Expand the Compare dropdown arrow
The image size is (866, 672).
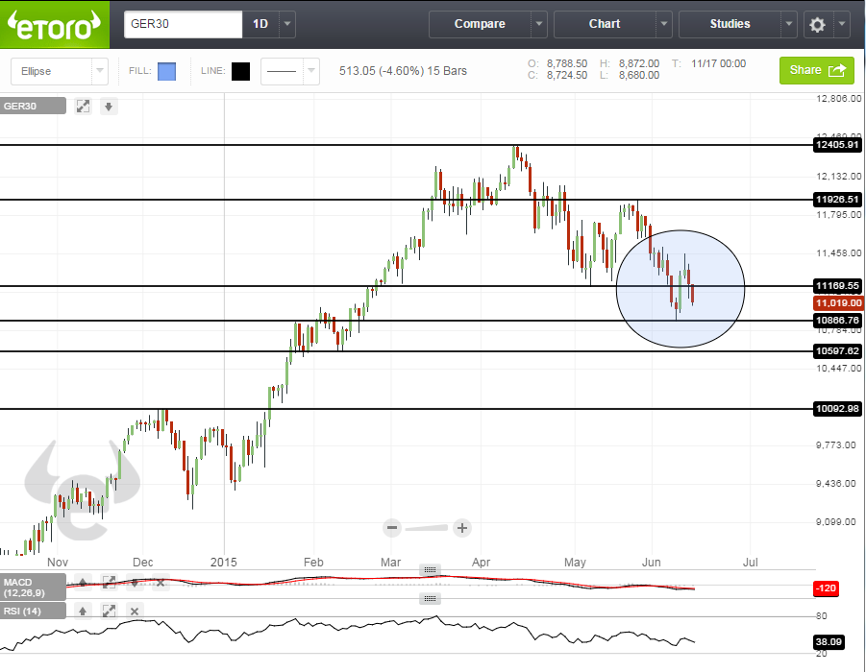pyautogui.click(x=539, y=24)
